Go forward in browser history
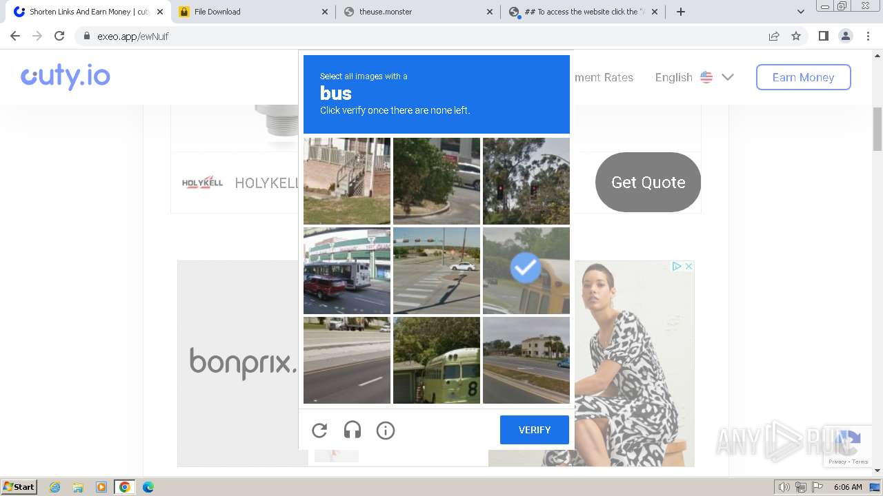 coord(37,36)
